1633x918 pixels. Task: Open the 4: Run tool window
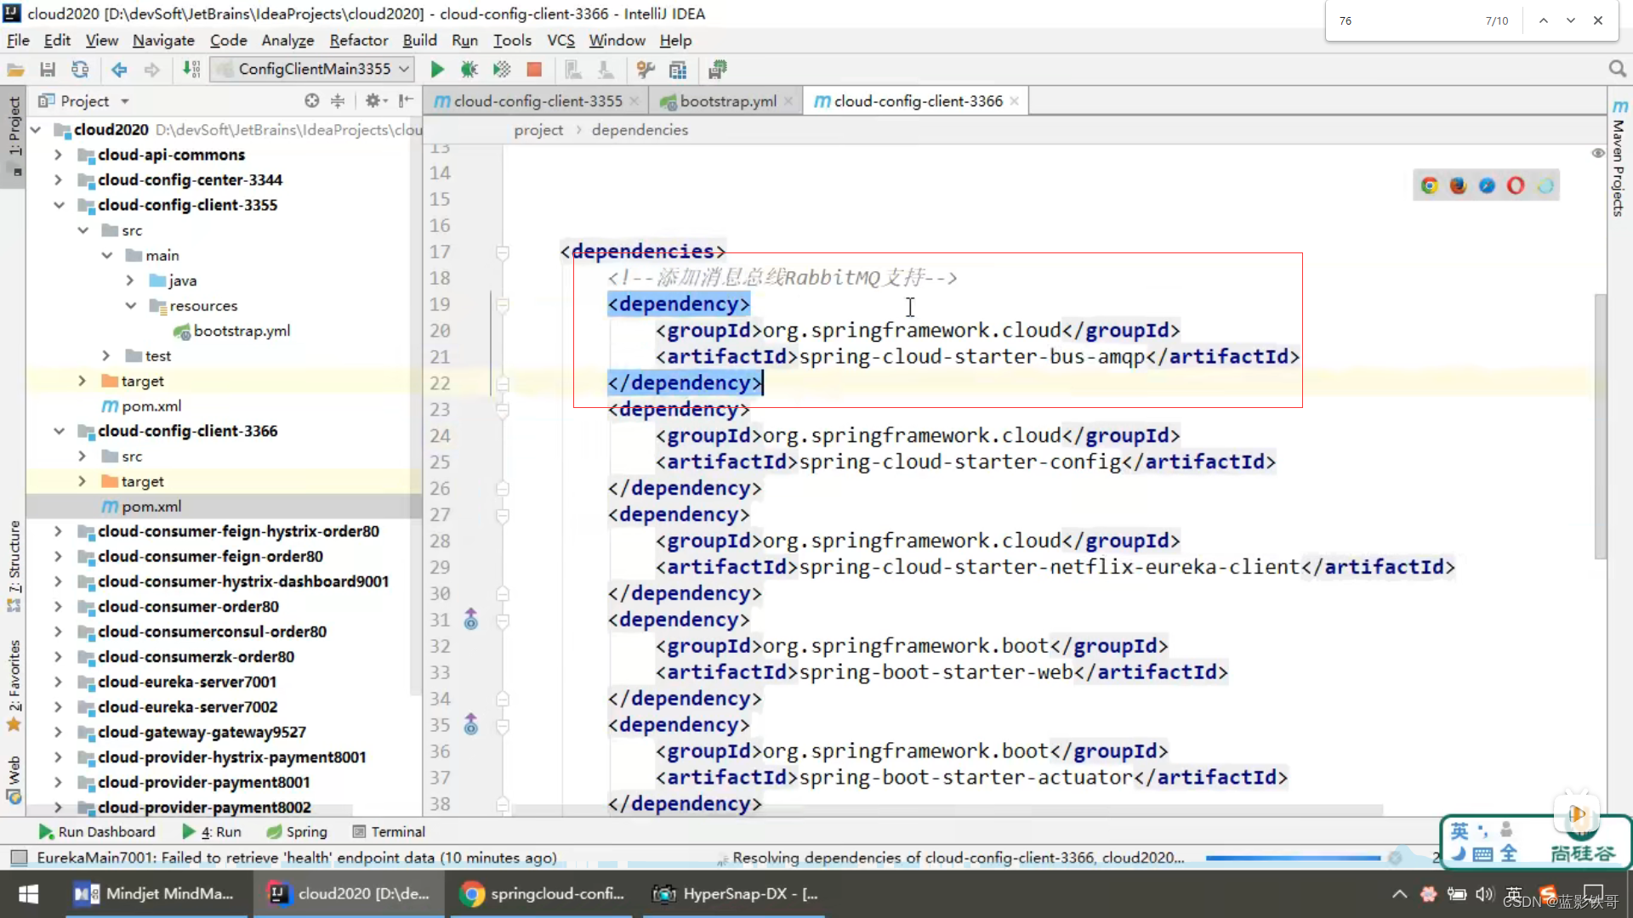tap(212, 832)
